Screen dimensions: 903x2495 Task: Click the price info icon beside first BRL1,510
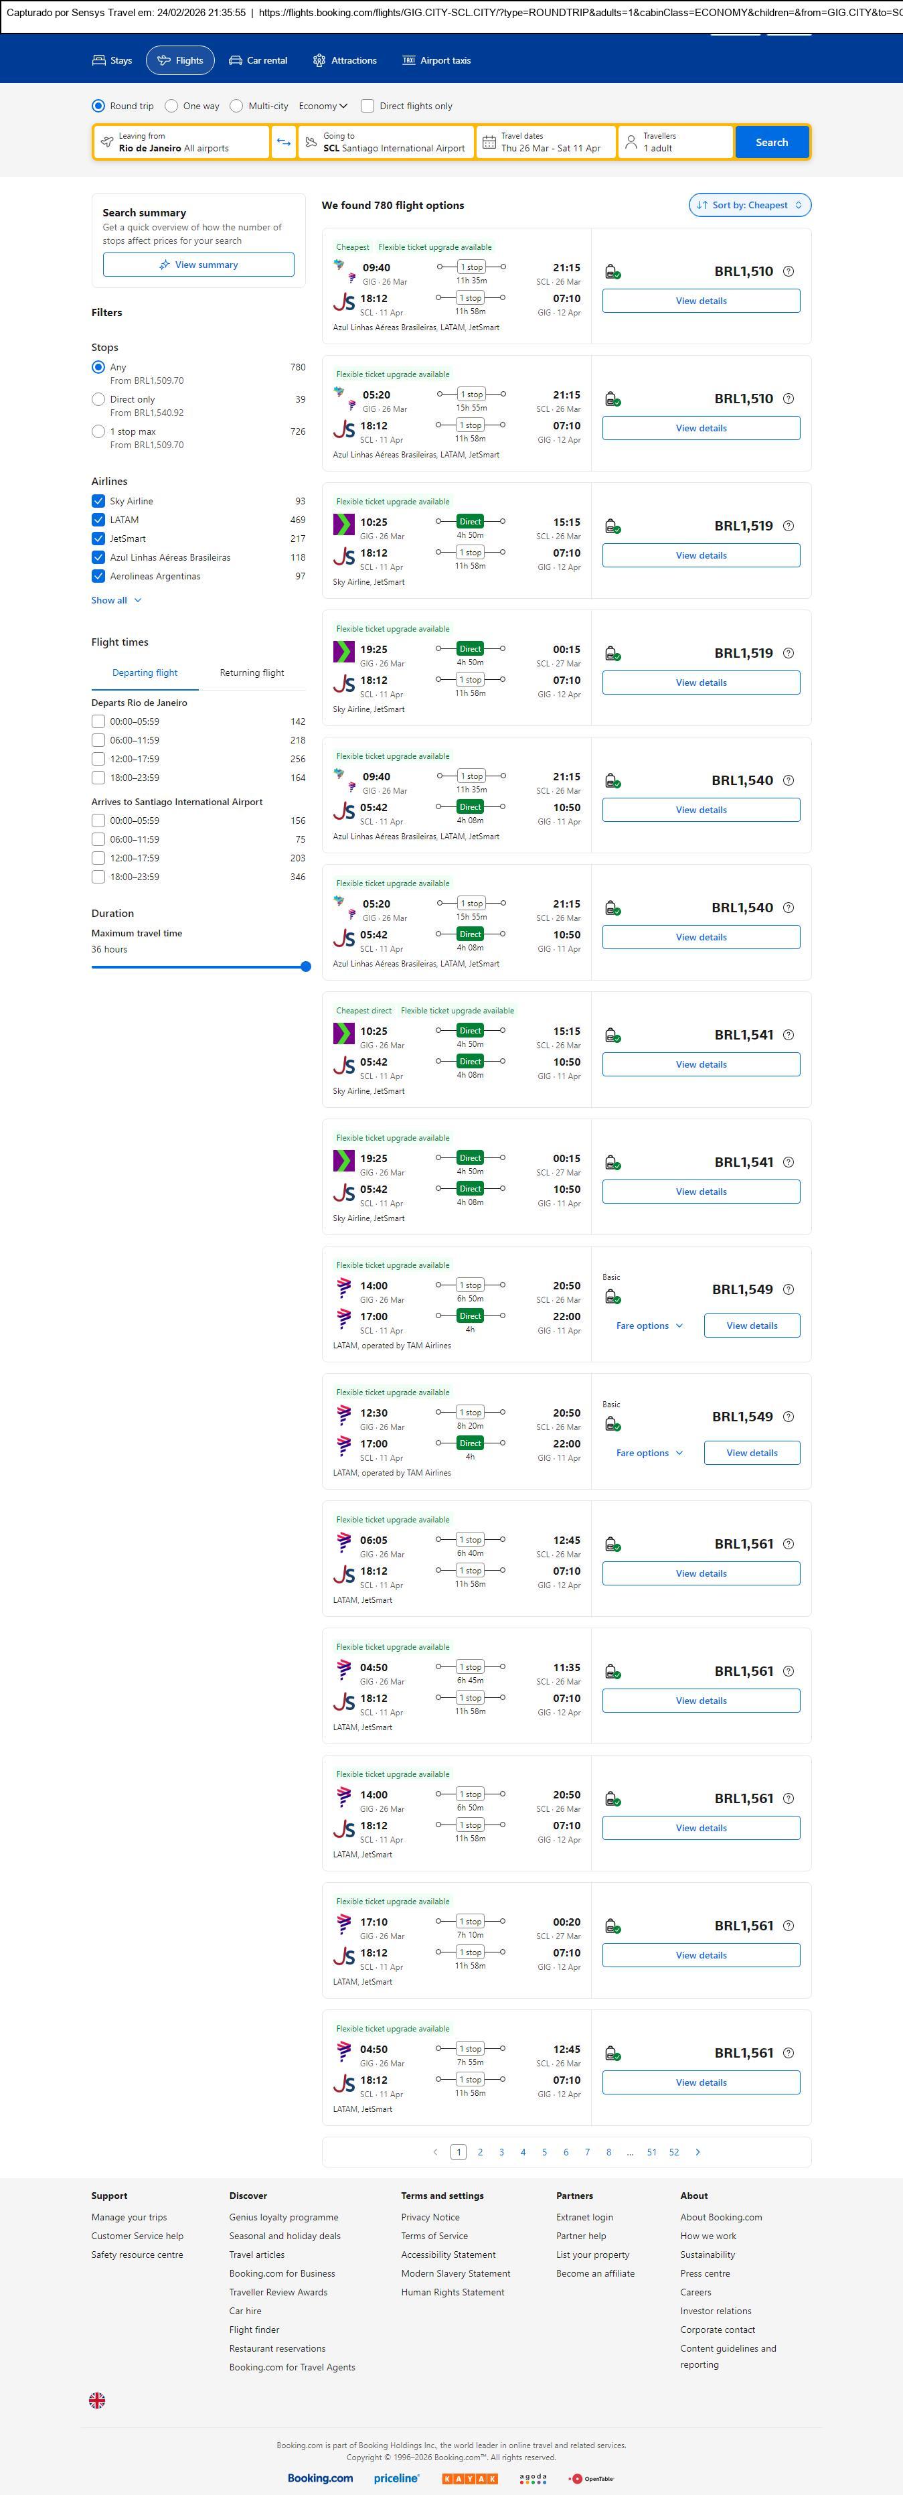coord(788,271)
